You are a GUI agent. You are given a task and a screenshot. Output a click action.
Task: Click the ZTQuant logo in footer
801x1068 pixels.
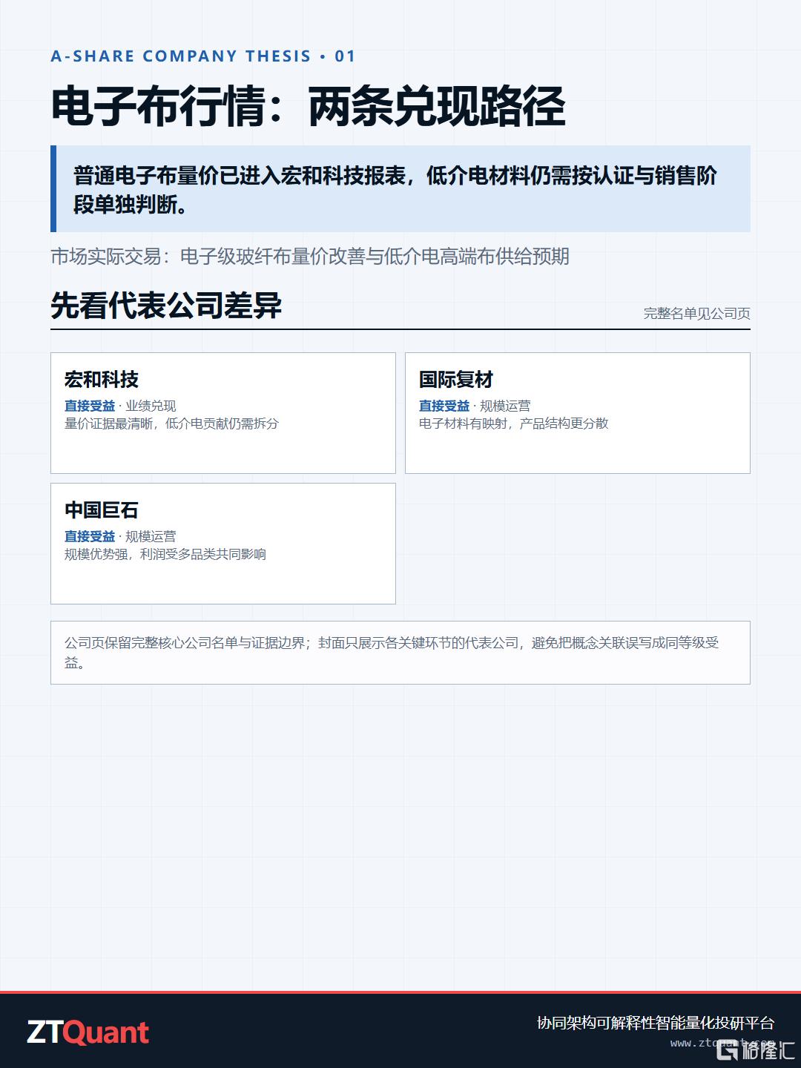pyautogui.click(x=88, y=1032)
